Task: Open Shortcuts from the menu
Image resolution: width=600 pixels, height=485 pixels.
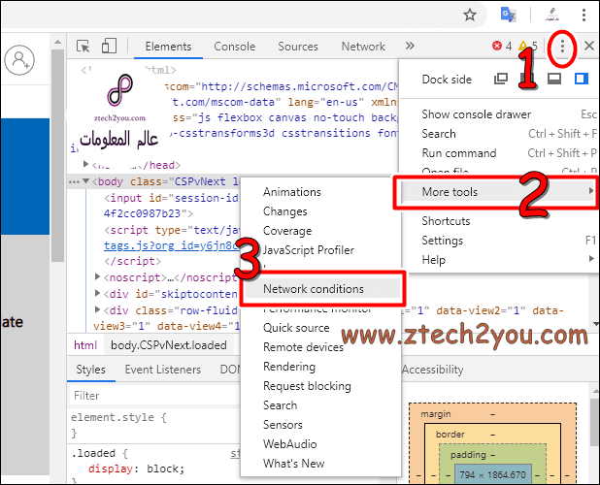Action: click(499, 221)
